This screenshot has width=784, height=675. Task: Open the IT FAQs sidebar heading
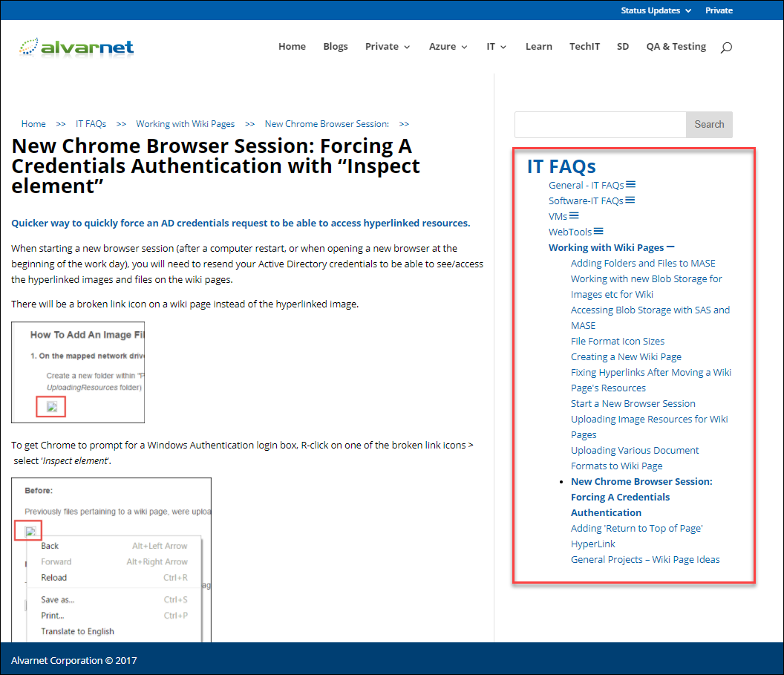tap(561, 166)
